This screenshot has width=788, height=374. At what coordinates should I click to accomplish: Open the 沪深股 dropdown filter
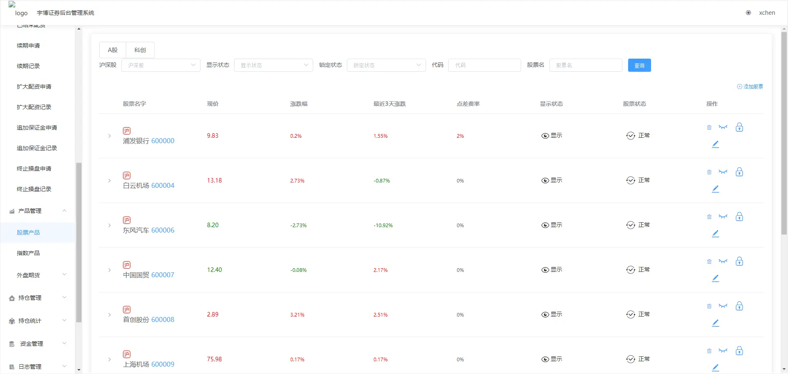pos(161,65)
